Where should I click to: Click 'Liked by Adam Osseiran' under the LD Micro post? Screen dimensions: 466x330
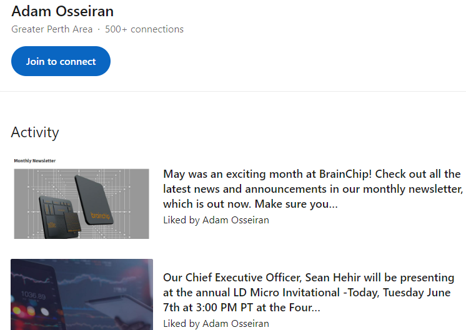click(216, 323)
